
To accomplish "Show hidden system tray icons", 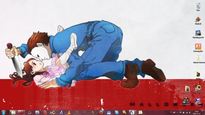I will click(177, 112).
